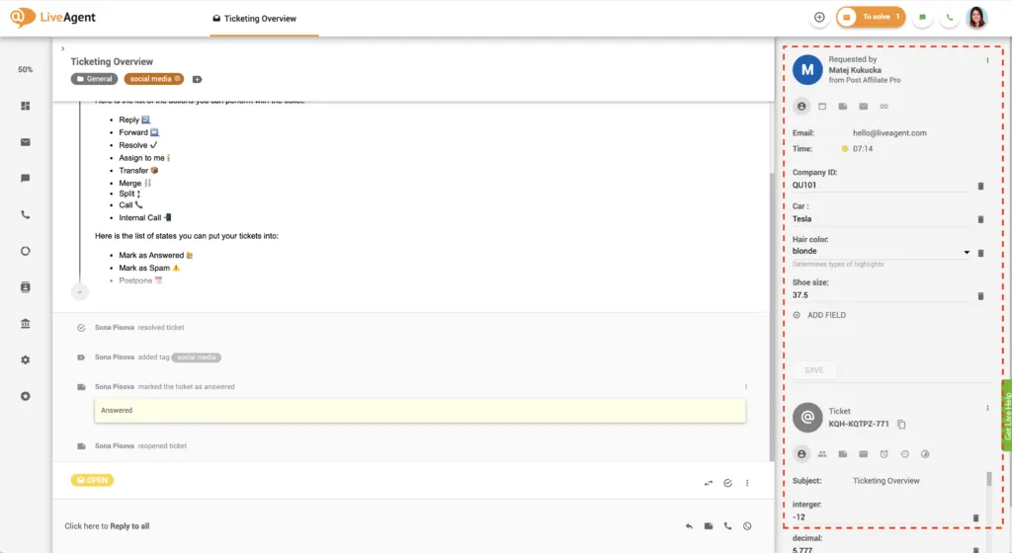Click the phone availability button in header
This screenshot has width=1012, height=553.
[950, 18]
